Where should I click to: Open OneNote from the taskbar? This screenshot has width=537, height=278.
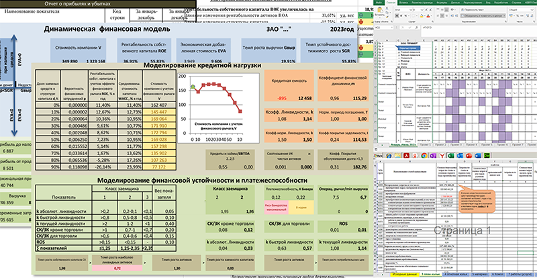click(433, 156)
